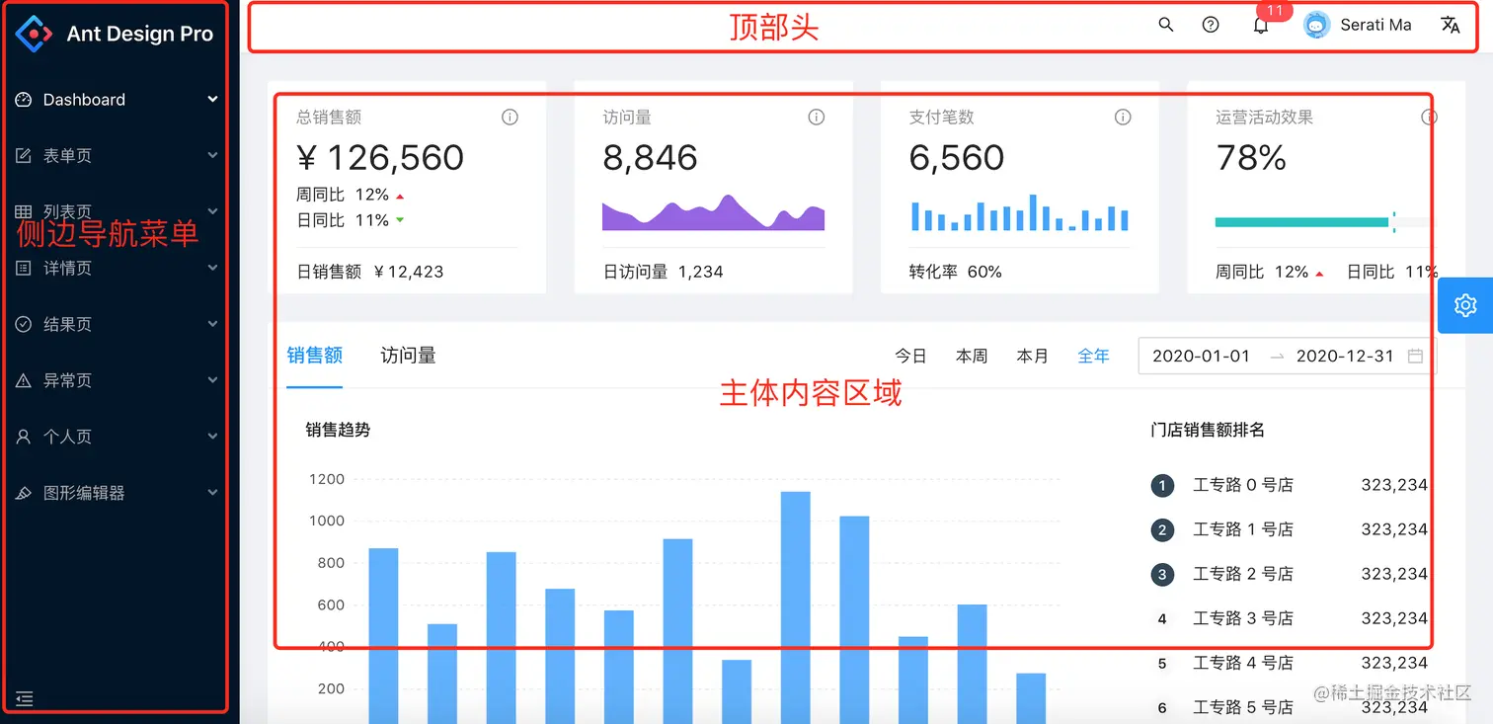Screen dimensions: 1493x724
Task: Click the tallest bar in 销售趋势 chart
Action: tap(795, 607)
